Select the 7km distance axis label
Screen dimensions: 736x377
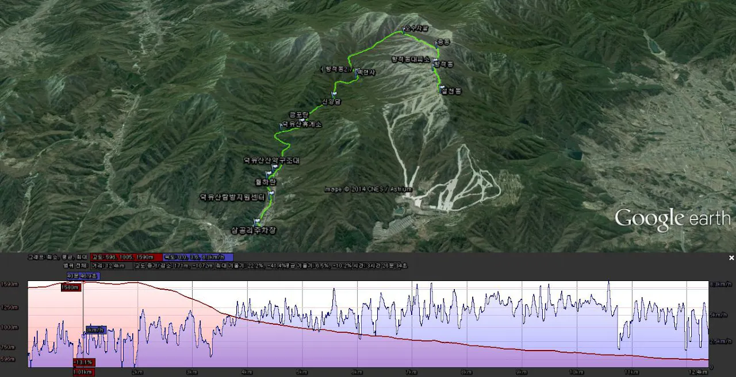pyautogui.click(x=412, y=372)
